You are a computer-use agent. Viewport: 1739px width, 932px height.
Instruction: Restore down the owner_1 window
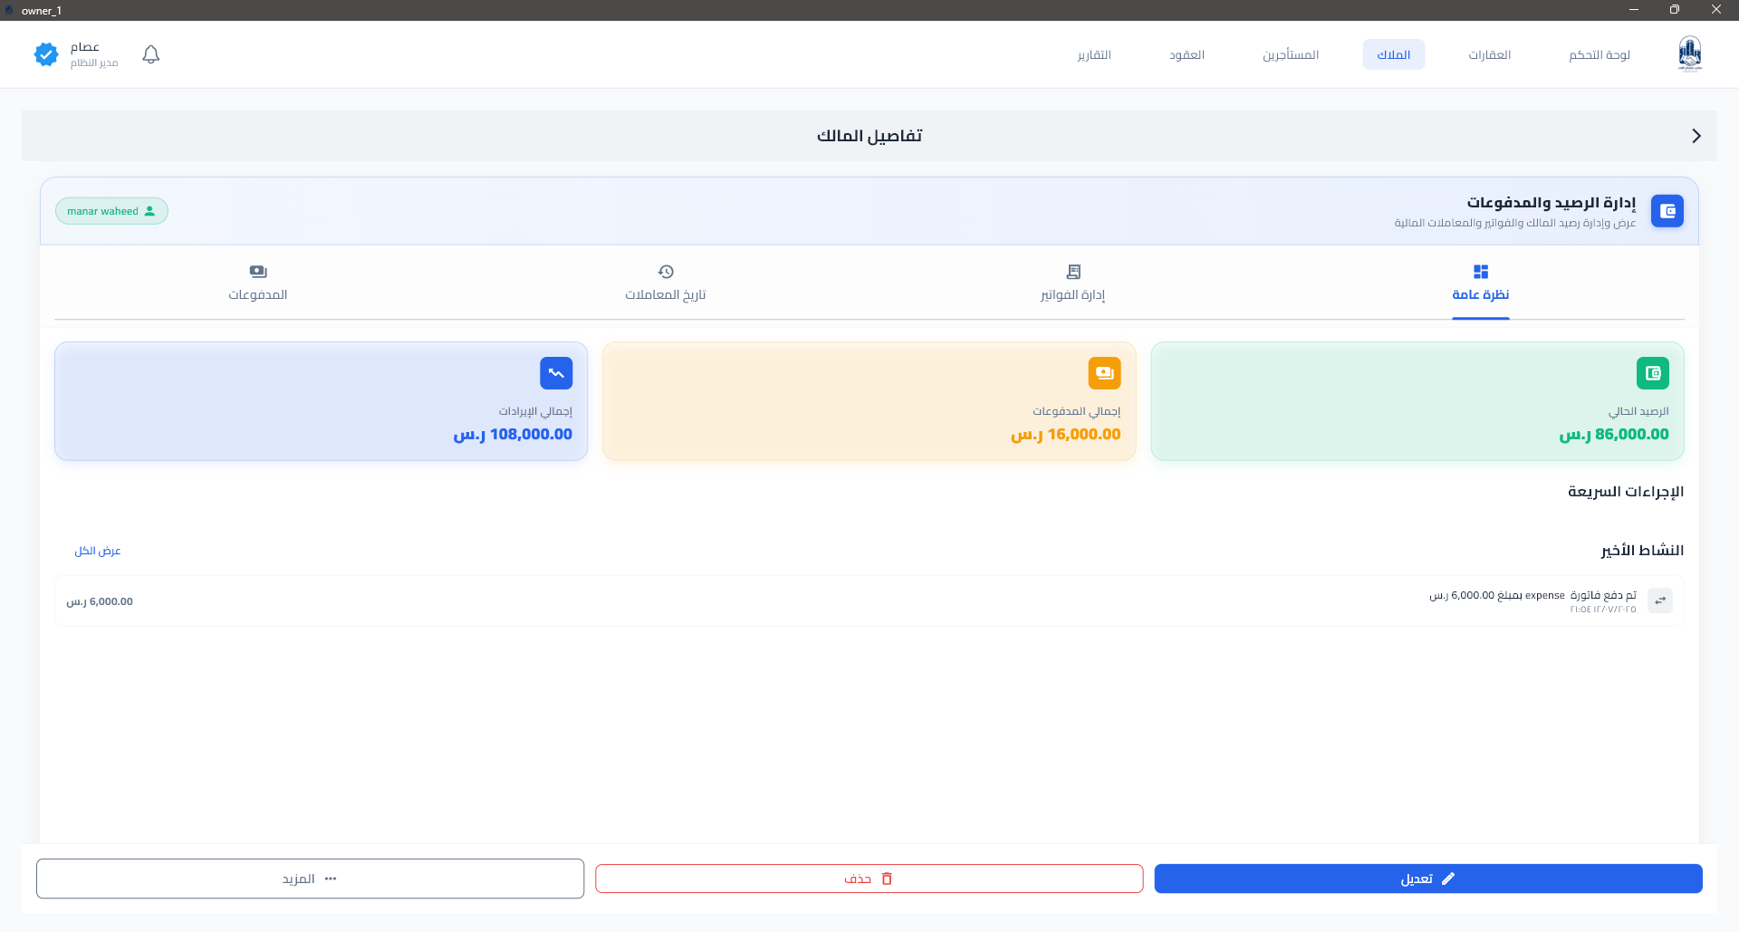click(1675, 10)
